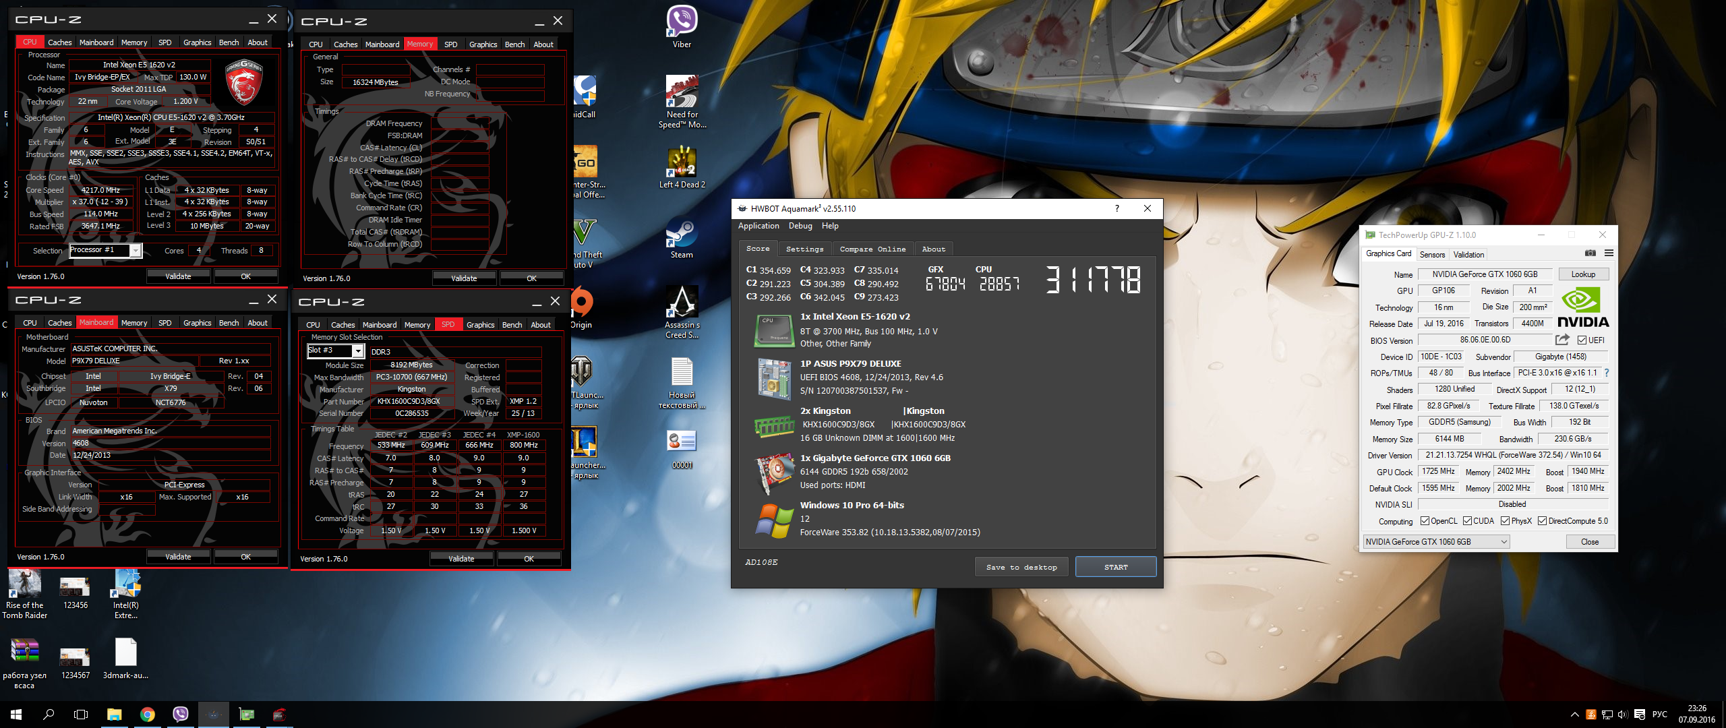Viewport: 1726px width, 728px height.
Task: Click the NVIDIA logo in GPU-Z
Action: (x=1582, y=307)
